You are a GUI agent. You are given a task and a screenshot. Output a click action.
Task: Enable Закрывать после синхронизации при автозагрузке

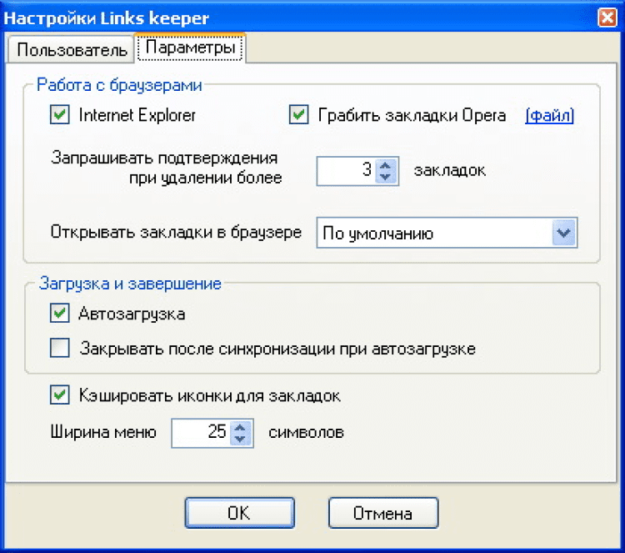point(59,349)
